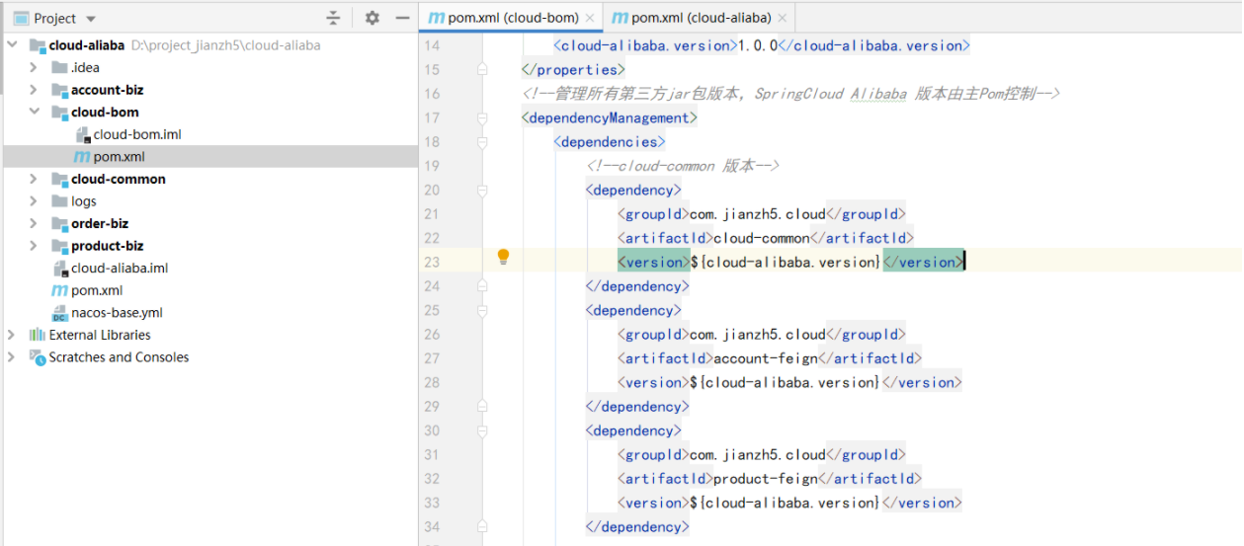This screenshot has height=546, width=1244.
Task: Click the product-biz module folder icon
Action: 59,246
